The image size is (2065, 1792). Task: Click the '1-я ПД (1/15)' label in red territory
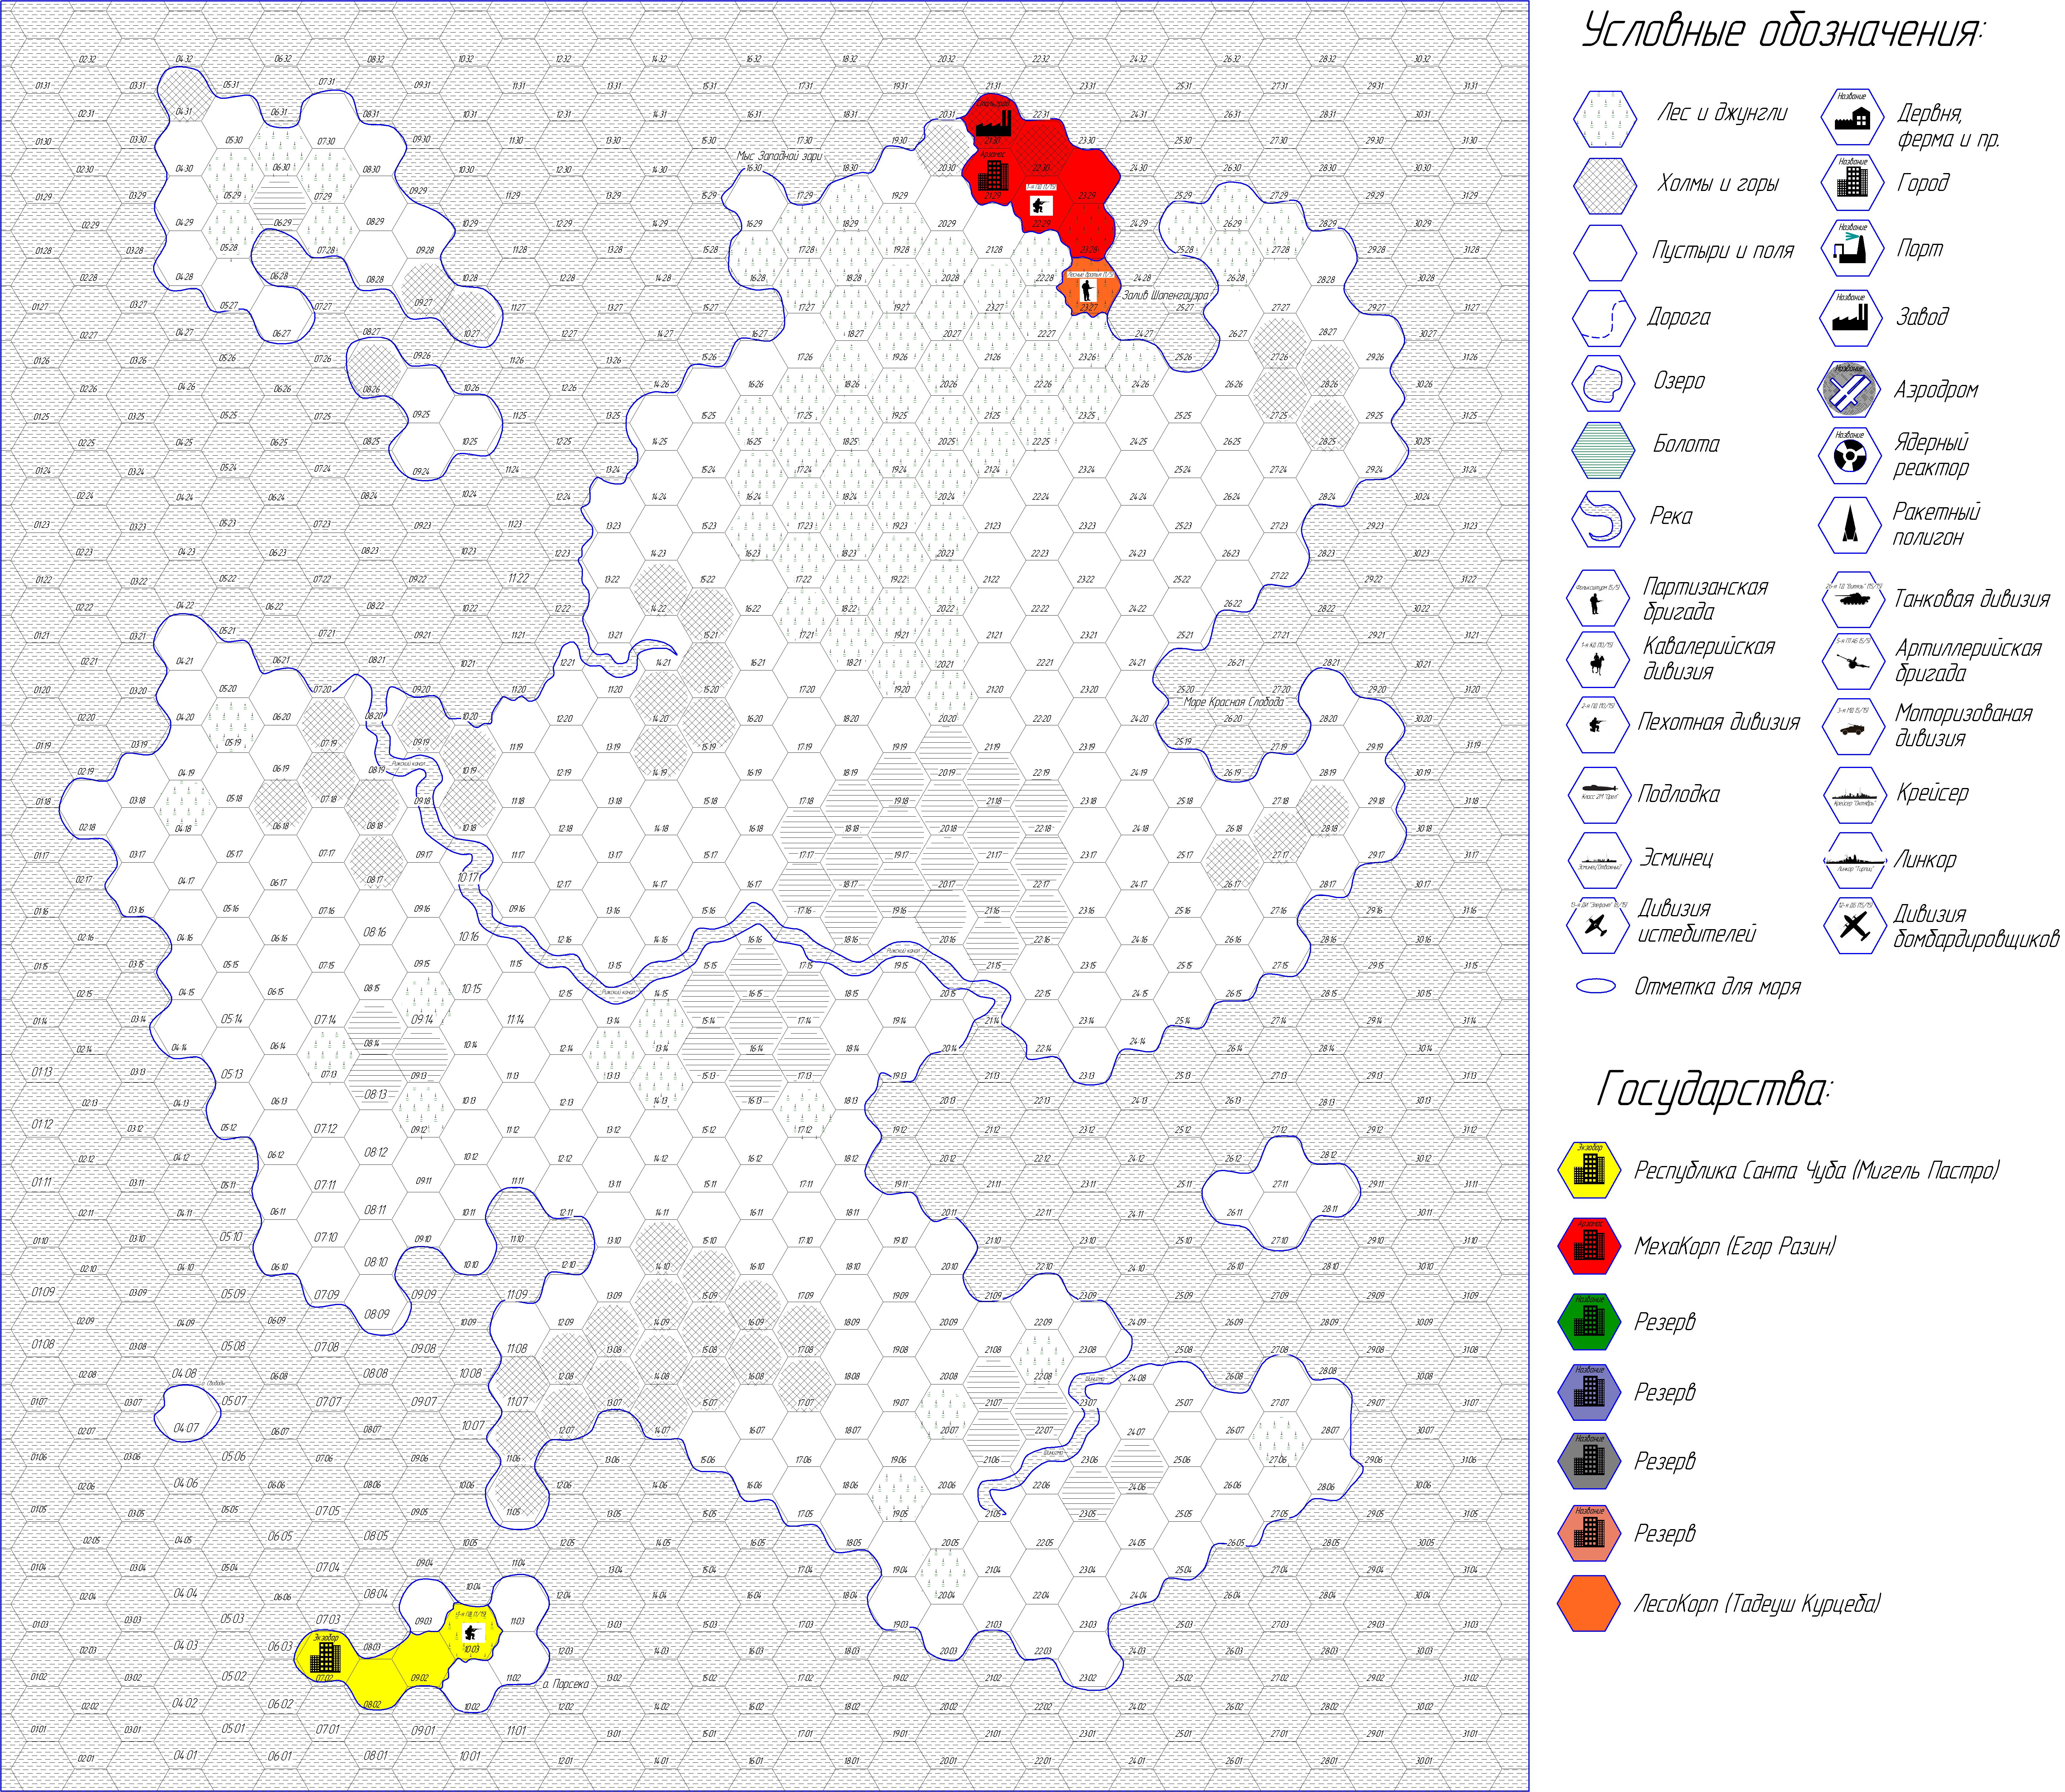(1042, 187)
